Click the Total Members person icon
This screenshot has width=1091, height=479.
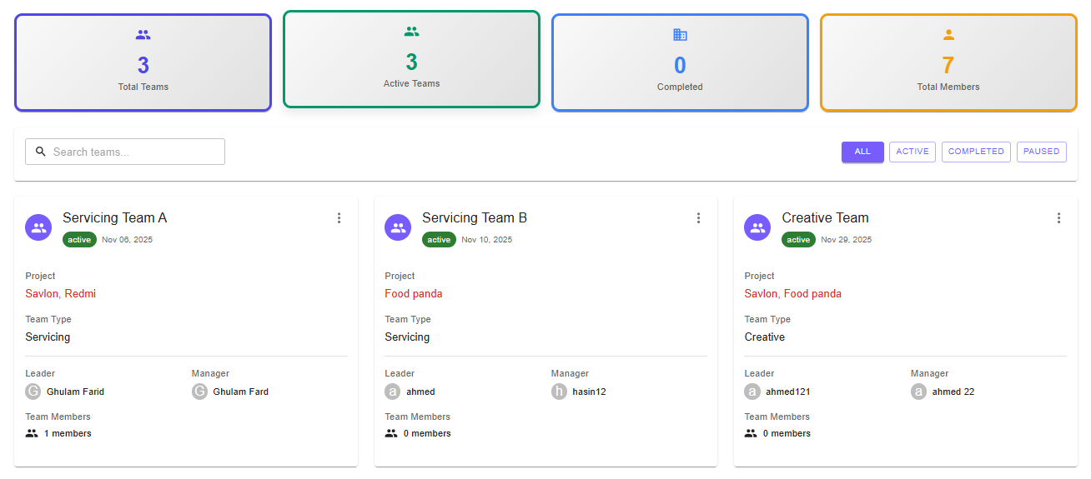tap(948, 35)
